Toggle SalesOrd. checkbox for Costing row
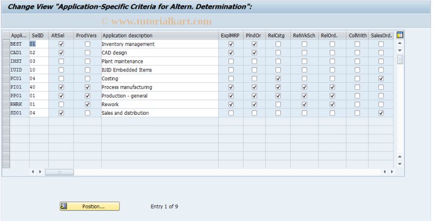Image resolution: width=433 pixels, height=221 pixels. click(x=381, y=79)
